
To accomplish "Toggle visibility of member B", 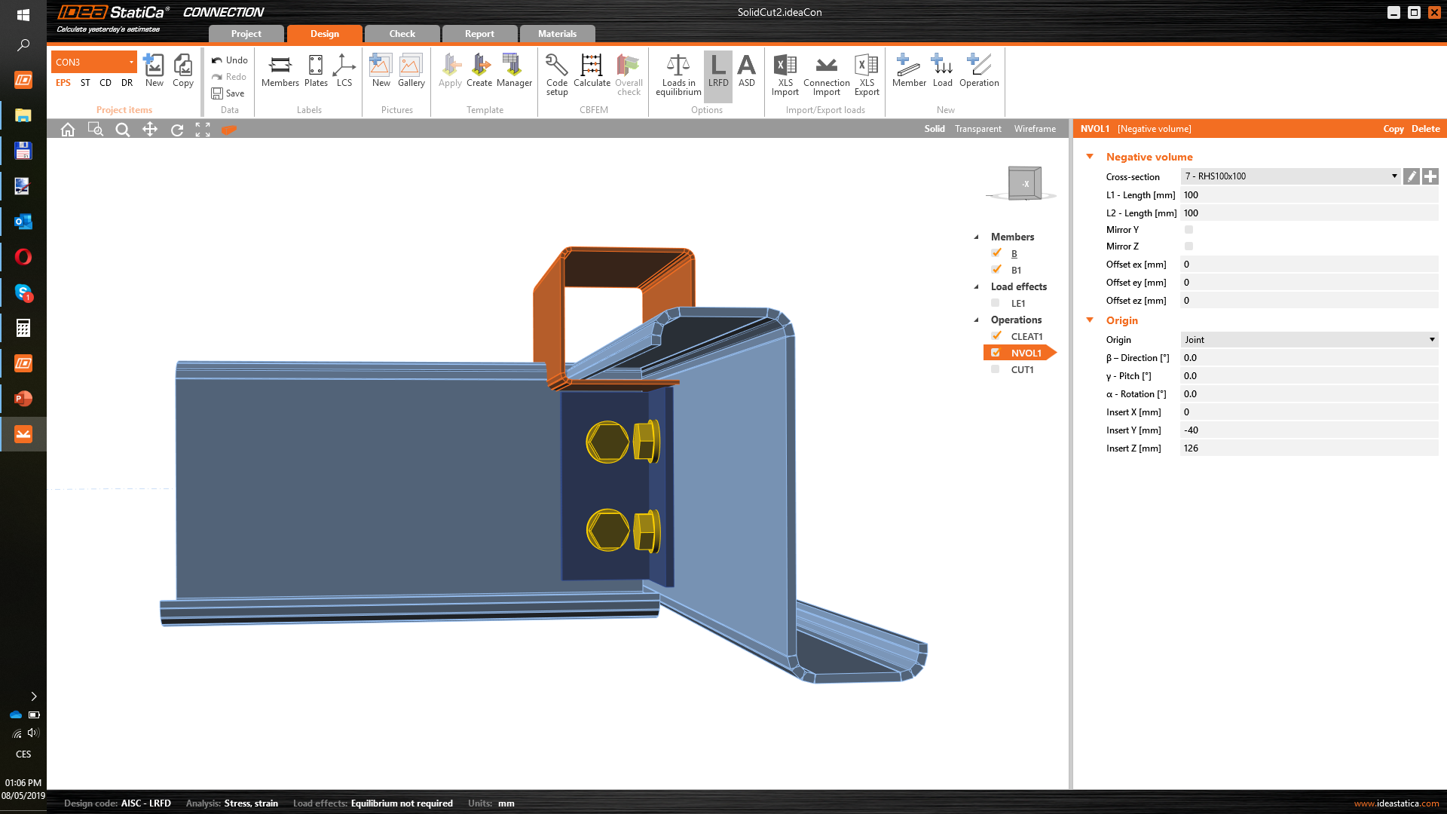I will (997, 252).
